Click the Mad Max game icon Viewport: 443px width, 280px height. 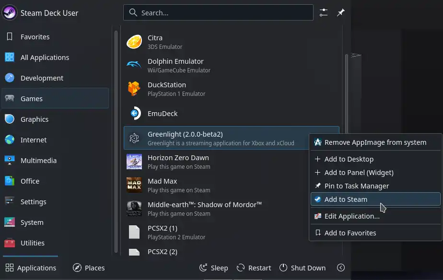click(134, 186)
